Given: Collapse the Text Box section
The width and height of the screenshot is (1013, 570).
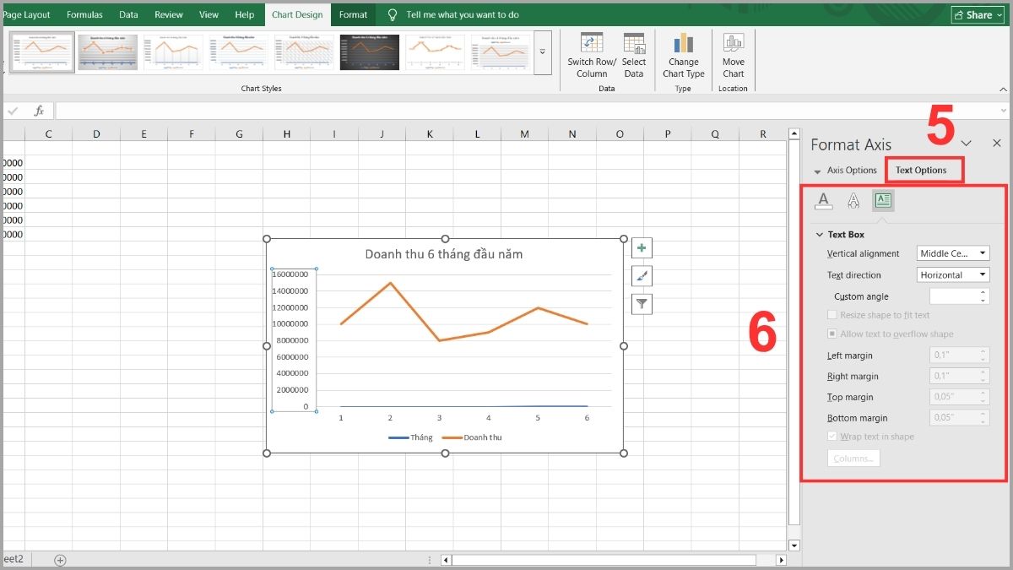Looking at the screenshot, I should [819, 235].
